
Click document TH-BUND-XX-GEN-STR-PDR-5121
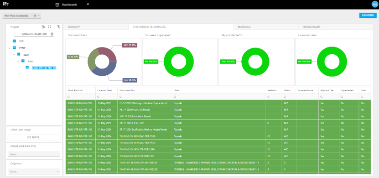[137, 156]
